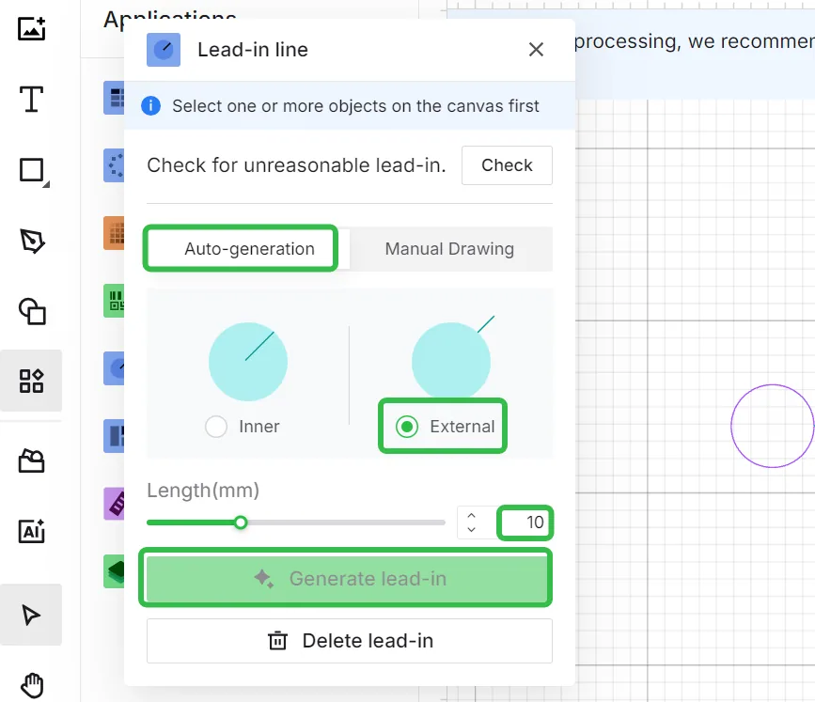Image resolution: width=815 pixels, height=702 pixels.
Task: Switch to the Auto-generation tab
Action: point(249,249)
